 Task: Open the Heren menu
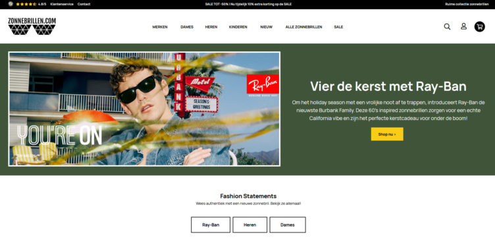point(211,27)
